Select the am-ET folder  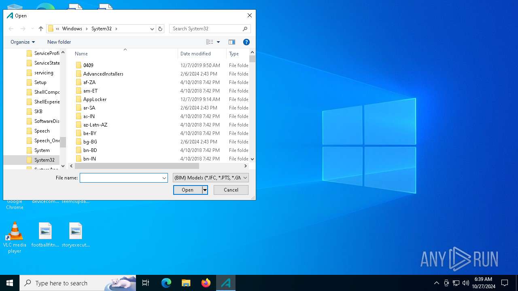click(x=90, y=91)
